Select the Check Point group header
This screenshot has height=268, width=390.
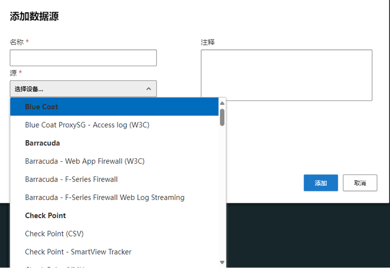coord(114,215)
